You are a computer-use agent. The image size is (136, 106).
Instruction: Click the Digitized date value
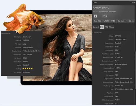coord(124,82)
